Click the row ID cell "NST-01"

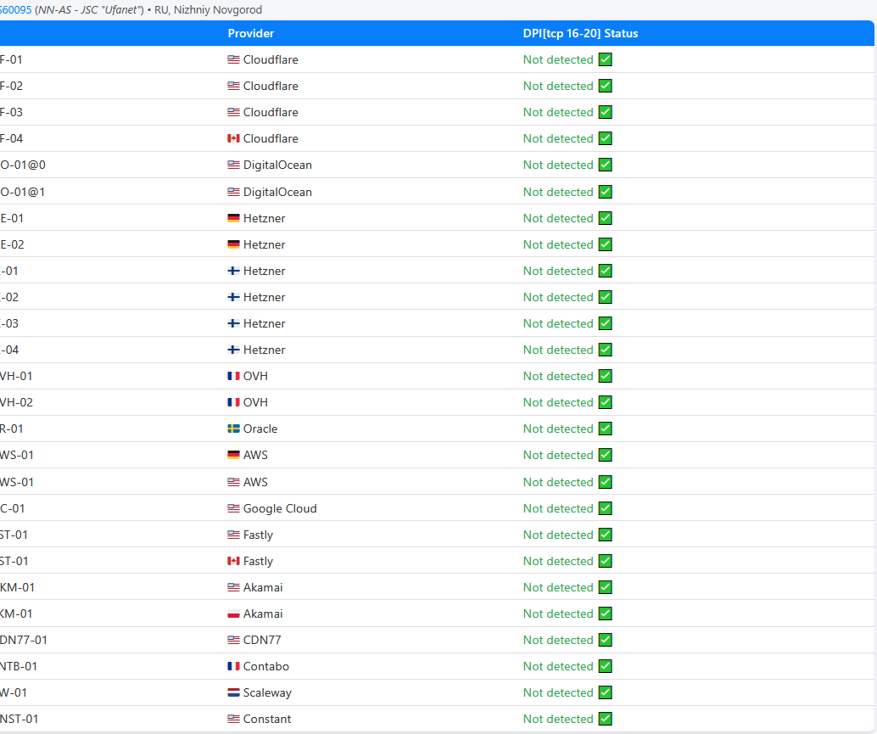[x=19, y=719]
